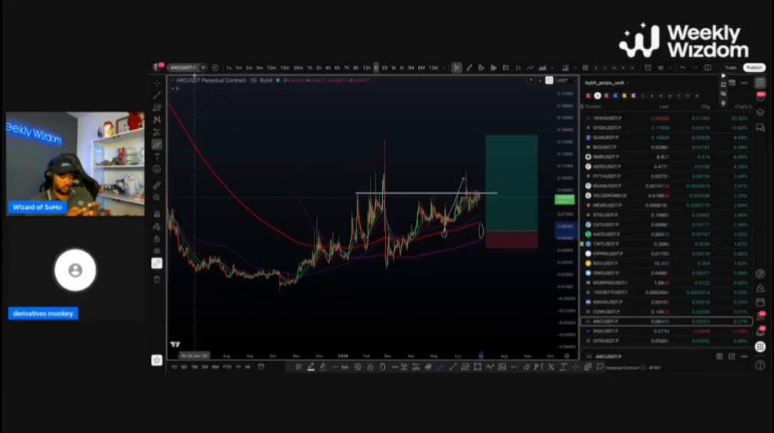The image size is (774, 433).
Task: Select the ARCUSDT.P row in the watchlist
Action: [x=667, y=321]
